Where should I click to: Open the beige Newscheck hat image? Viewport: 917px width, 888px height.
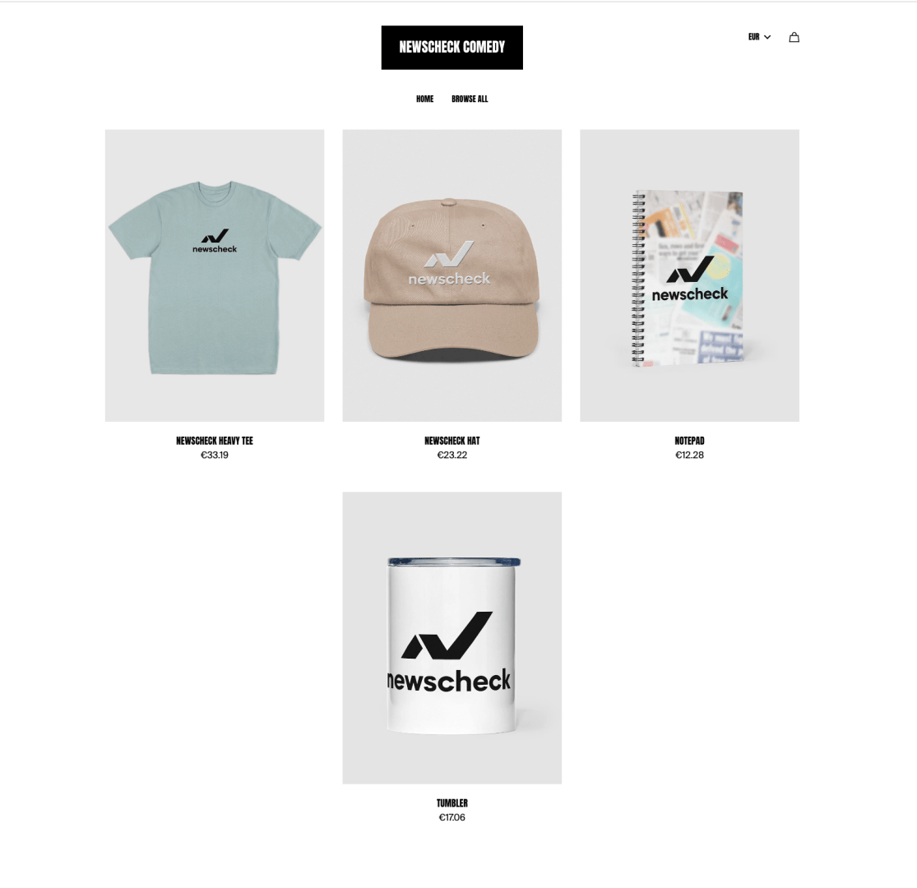click(452, 275)
